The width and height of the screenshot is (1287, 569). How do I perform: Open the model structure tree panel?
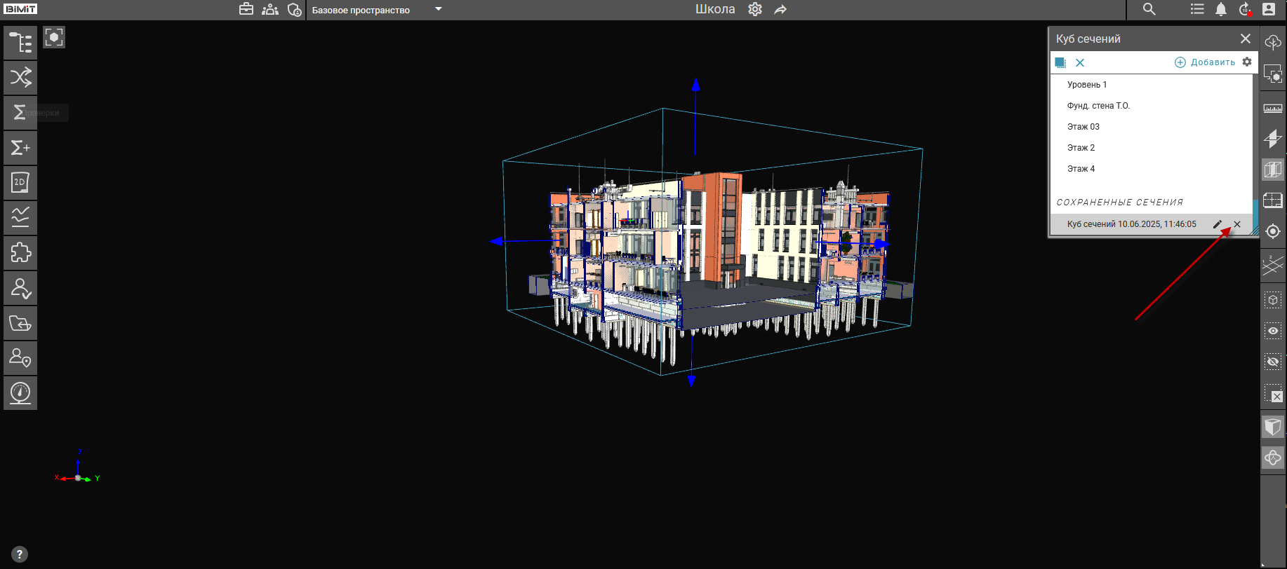pyautogui.click(x=20, y=43)
